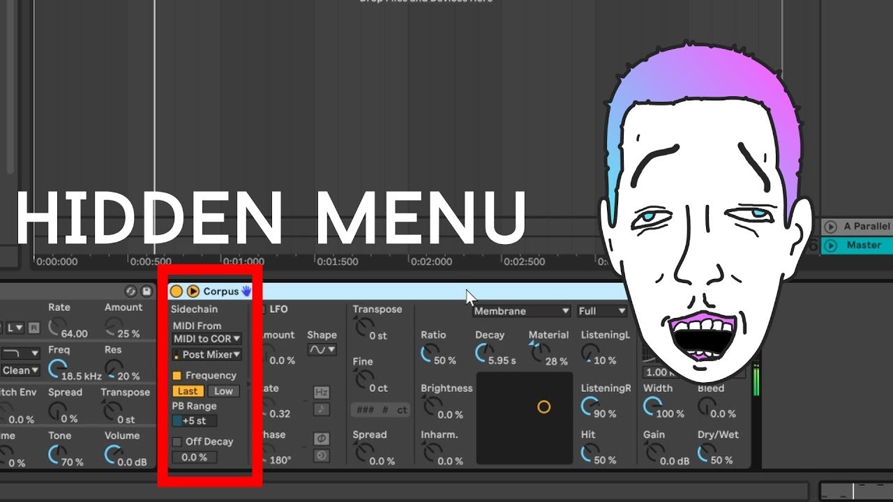The image size is (893, 502).
Task: Click the ### # ct tuning display
Action: [x=381, y=410]
